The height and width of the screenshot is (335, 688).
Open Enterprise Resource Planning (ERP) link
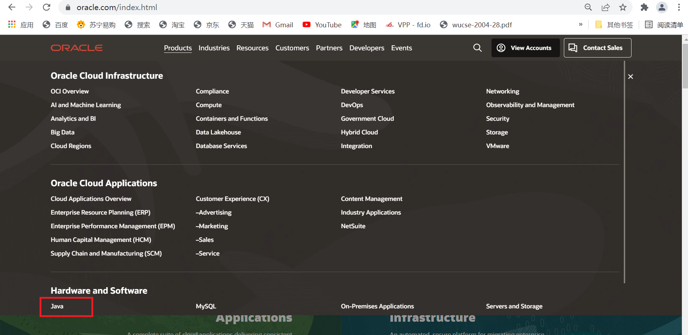[100, 212]
